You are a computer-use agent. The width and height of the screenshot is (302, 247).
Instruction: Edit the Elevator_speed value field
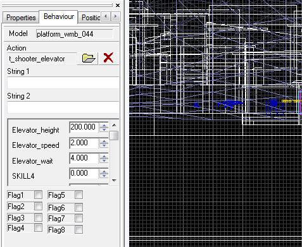pos(84,143)
